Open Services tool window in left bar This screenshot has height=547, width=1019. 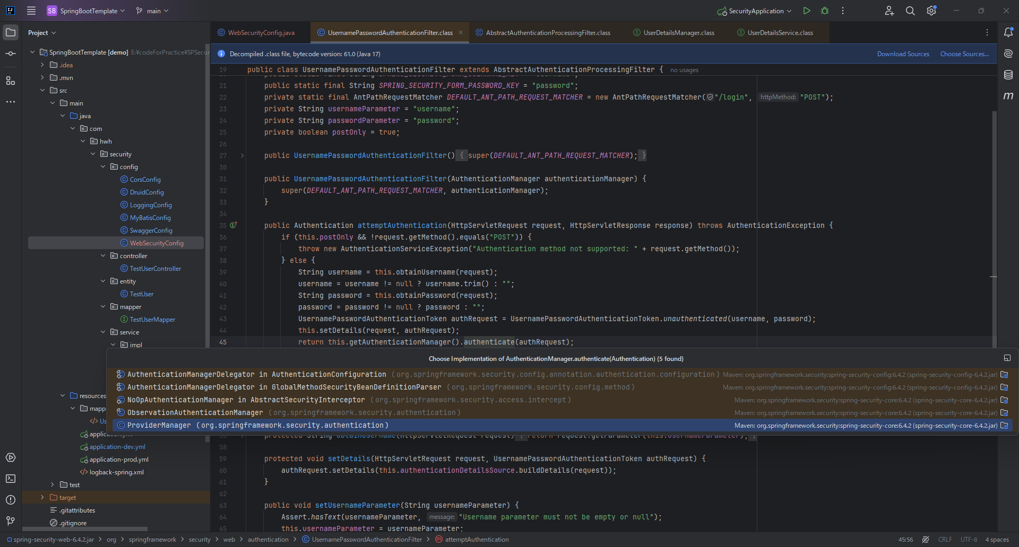(11, 457)
